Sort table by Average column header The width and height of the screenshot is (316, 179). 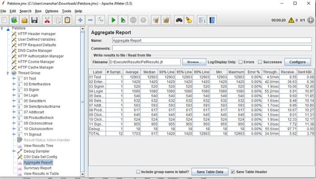click(x=132, y=72)
